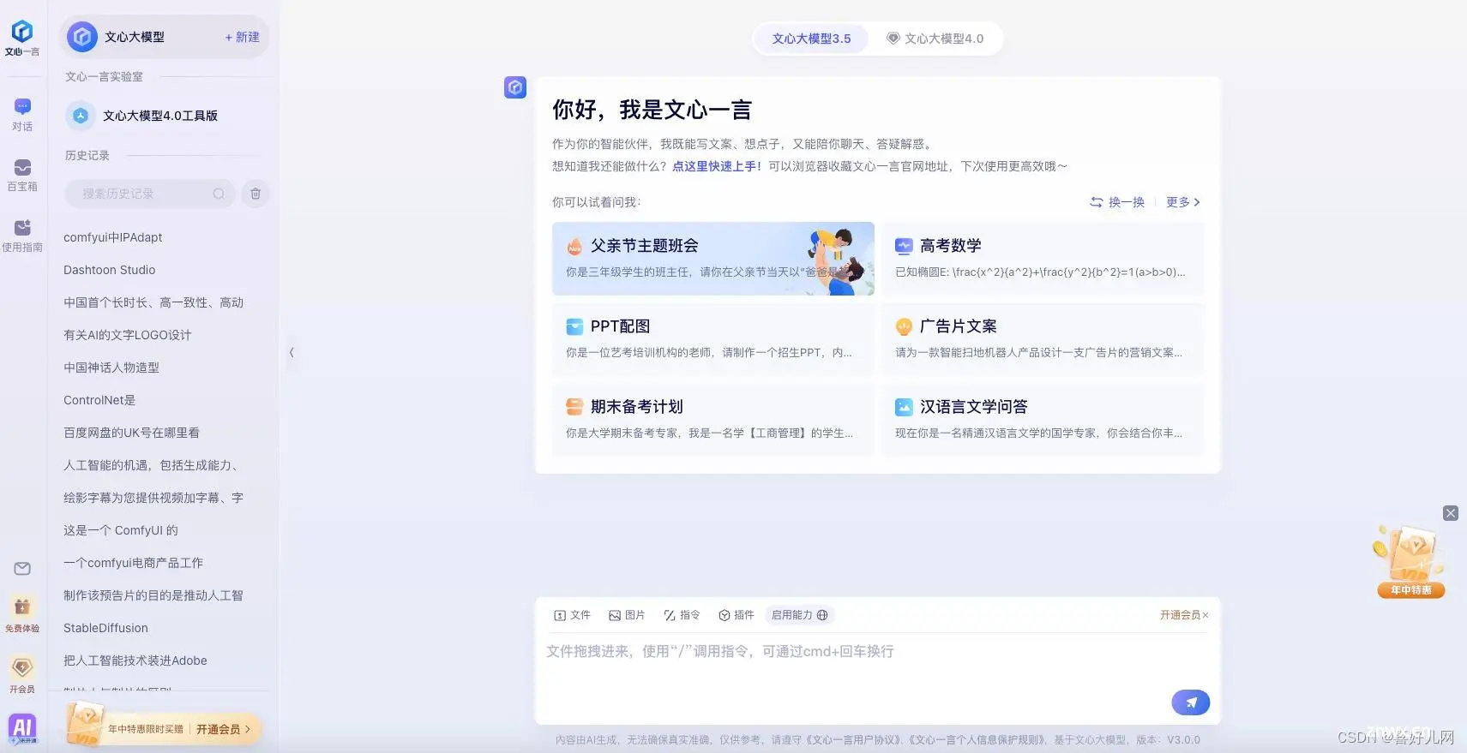Expand more prompts via 更多
This screenshot has width=1467, height=753.
tap(1183, 202)
